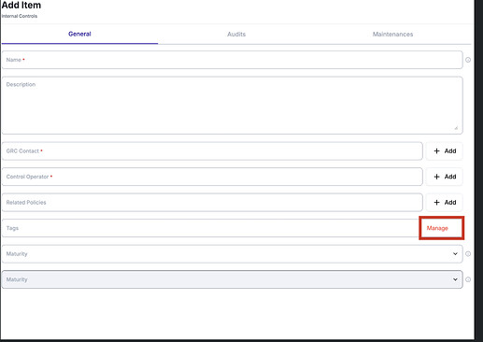Click the GRC Contact field
The width and height of the screenshot is (483, 342).
[212, 151]
